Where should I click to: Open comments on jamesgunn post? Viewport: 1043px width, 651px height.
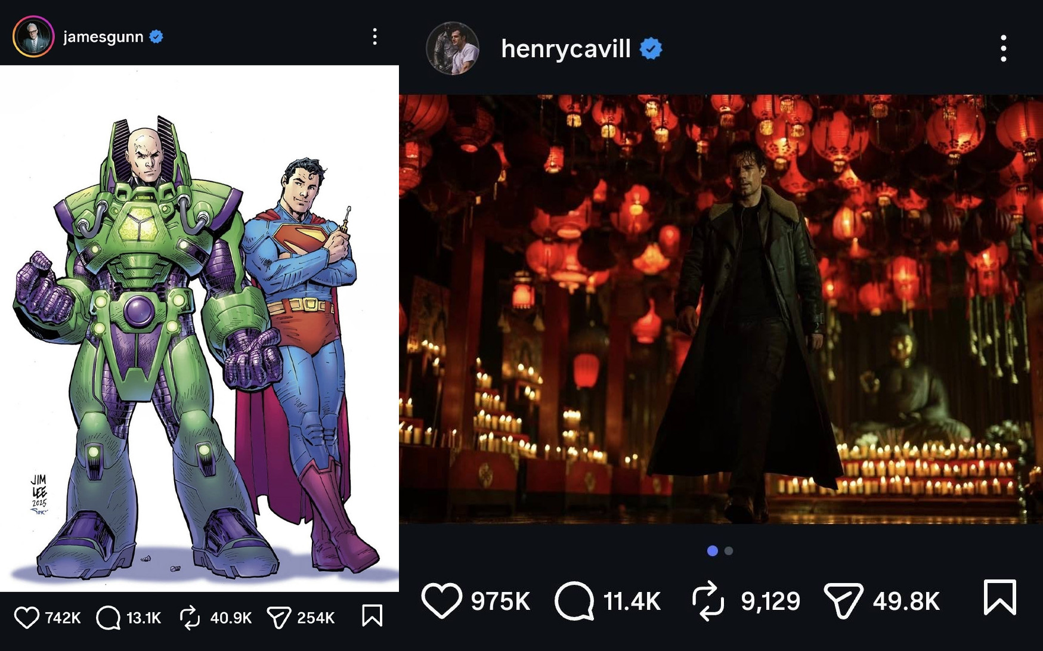coord(108,618)
